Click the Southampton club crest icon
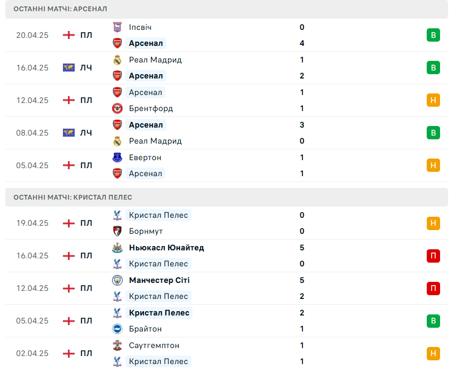This screenshot has height=371, width=455. (117, 345)
